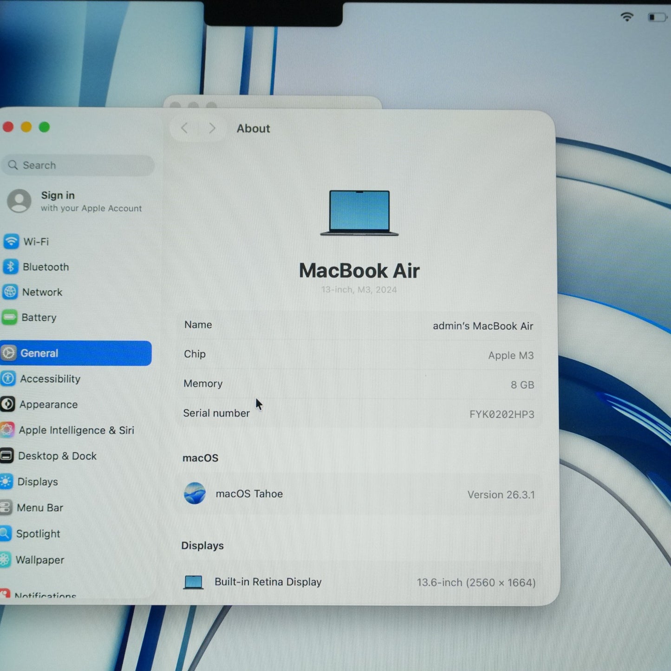Open Apple Intelligence & Siri icon

coord(7,430)
